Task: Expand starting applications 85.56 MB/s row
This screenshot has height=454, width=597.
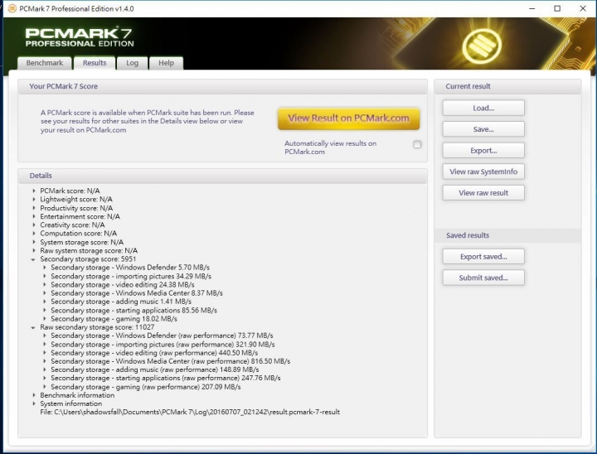Action: tap(45, 310)
